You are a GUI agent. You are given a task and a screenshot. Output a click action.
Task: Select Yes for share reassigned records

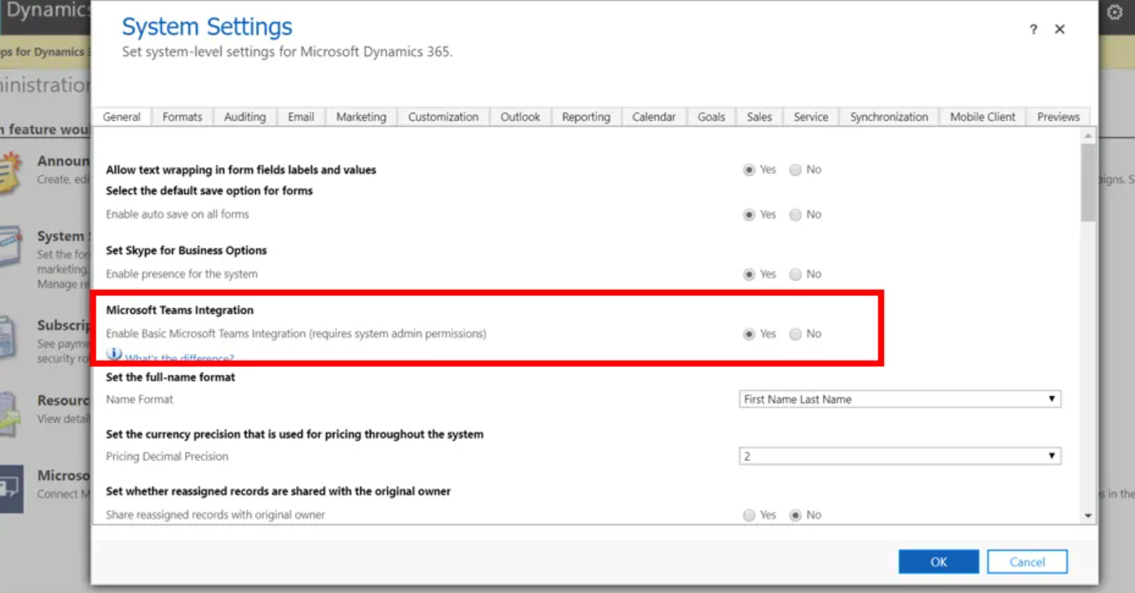pyautogui.click(x=749, y=516)
